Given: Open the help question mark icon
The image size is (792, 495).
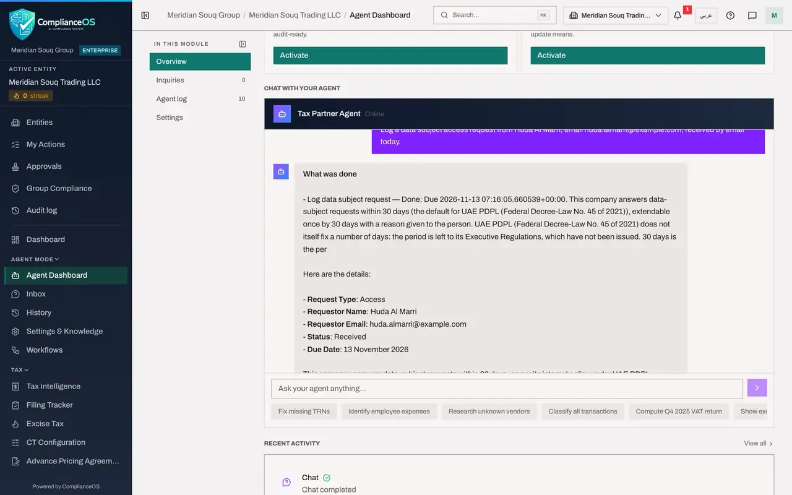Looking at the screenshot, I should (730, 15).
